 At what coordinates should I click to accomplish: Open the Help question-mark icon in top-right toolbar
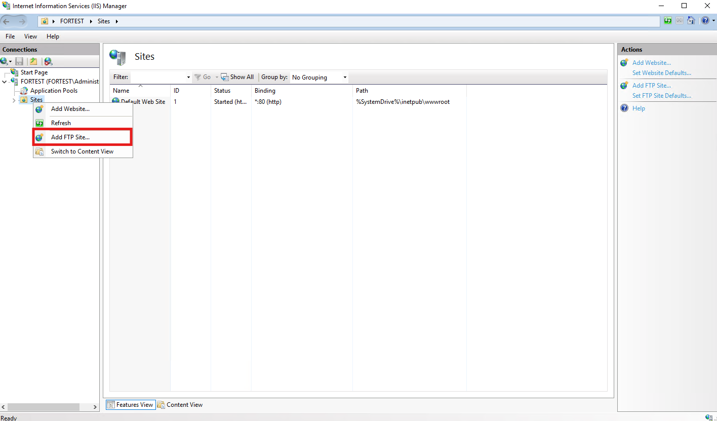(x=705, y=21)
